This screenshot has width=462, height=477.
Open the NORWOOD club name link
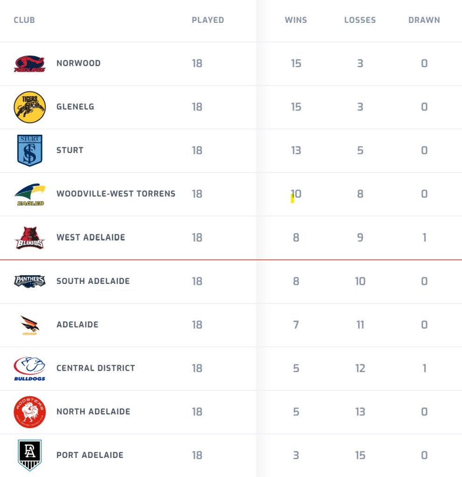pos(78,63)
